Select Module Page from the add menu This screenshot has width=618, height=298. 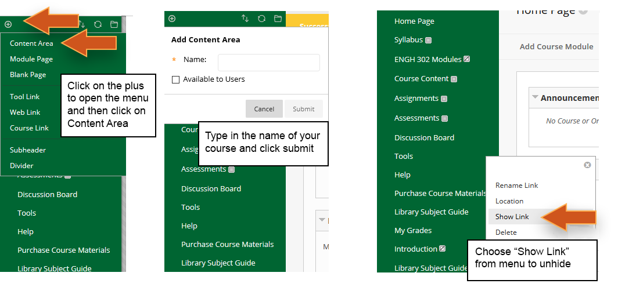coord(31,59)
